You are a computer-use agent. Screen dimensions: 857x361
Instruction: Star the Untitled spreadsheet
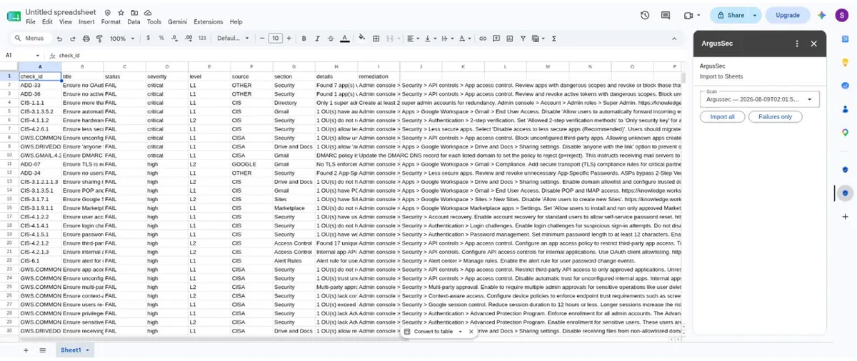pyautogui.click(x=121, y=13)
